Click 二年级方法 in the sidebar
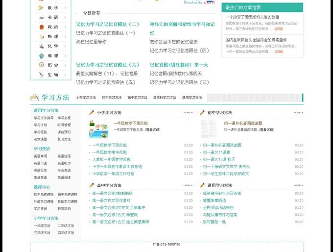The image size is (333, 252). [66, 226]
